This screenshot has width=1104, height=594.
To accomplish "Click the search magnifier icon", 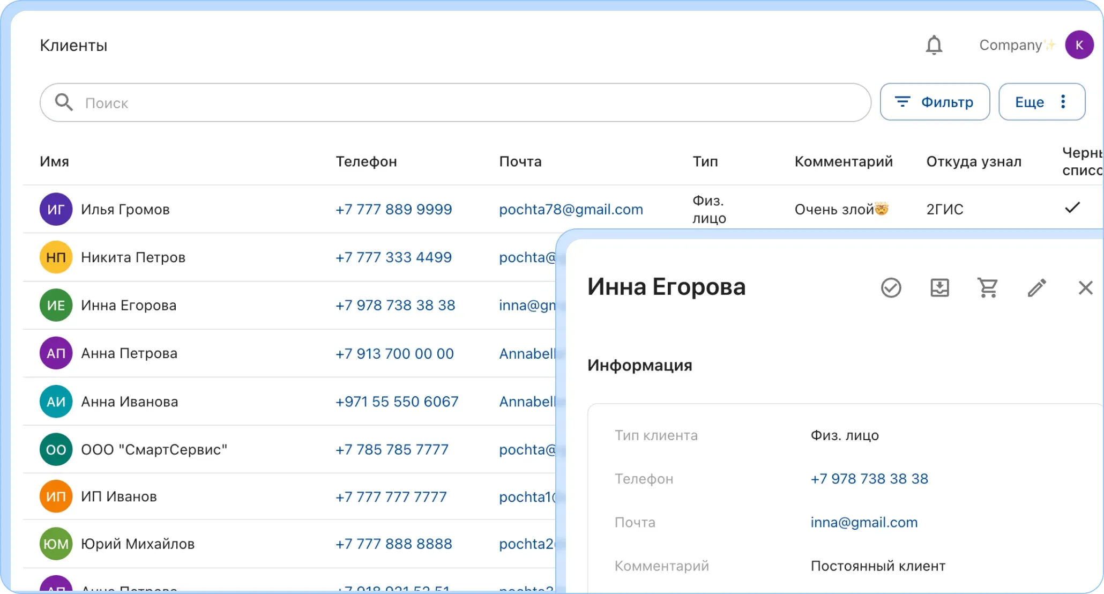I will pyautogui.click(x=64, y=102).
